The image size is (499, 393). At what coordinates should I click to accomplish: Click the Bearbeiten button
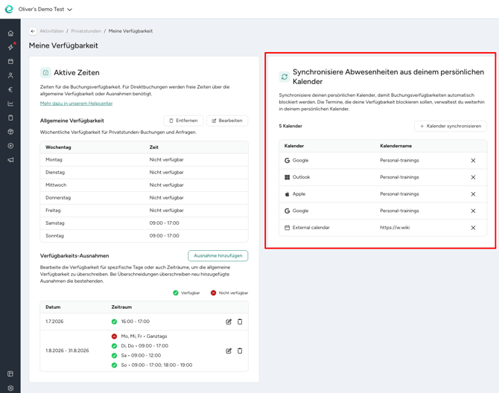click(227, 121)
